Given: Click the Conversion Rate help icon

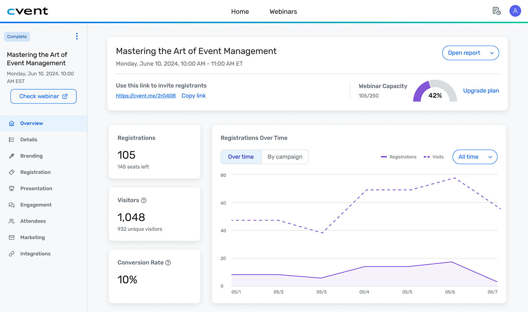Looking at the screenshot, I should [168, 262].
